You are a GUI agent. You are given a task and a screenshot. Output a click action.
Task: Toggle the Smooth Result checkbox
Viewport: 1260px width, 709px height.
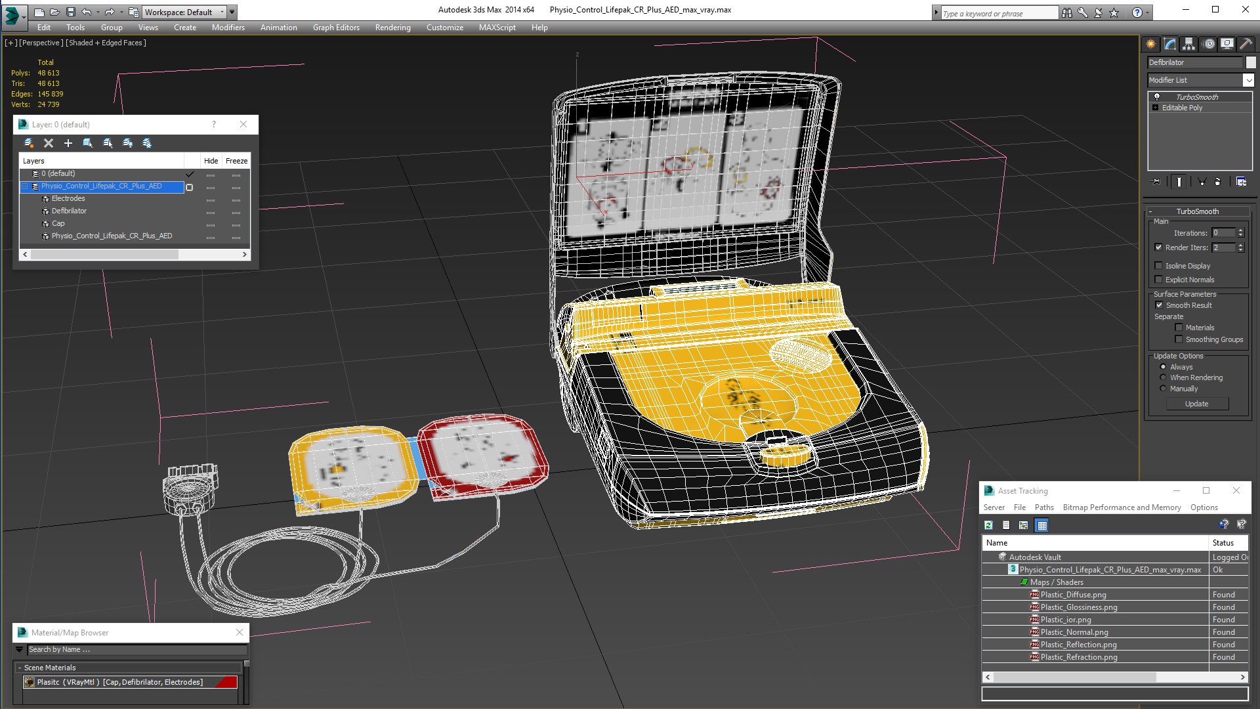pos(1159,305)
